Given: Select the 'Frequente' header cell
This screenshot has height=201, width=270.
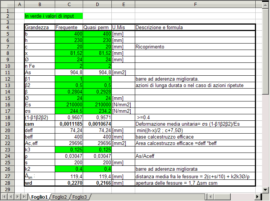Looking at the screenshot, I should pos(69,28).
